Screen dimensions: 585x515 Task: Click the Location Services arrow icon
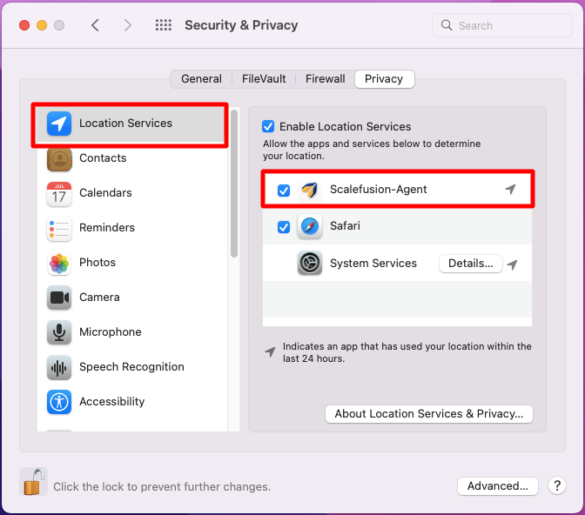point(59,124)
